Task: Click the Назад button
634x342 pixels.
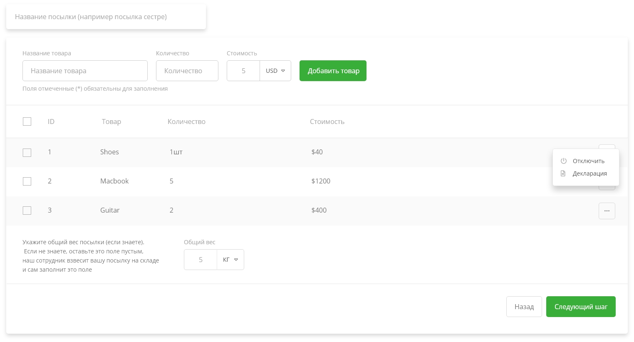Action: pos(524,307)
